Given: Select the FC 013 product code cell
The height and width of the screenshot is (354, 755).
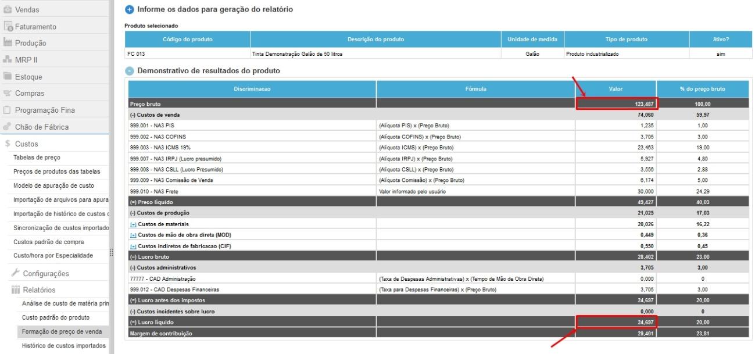Looking at the screenshot, I should coord(188,53).
